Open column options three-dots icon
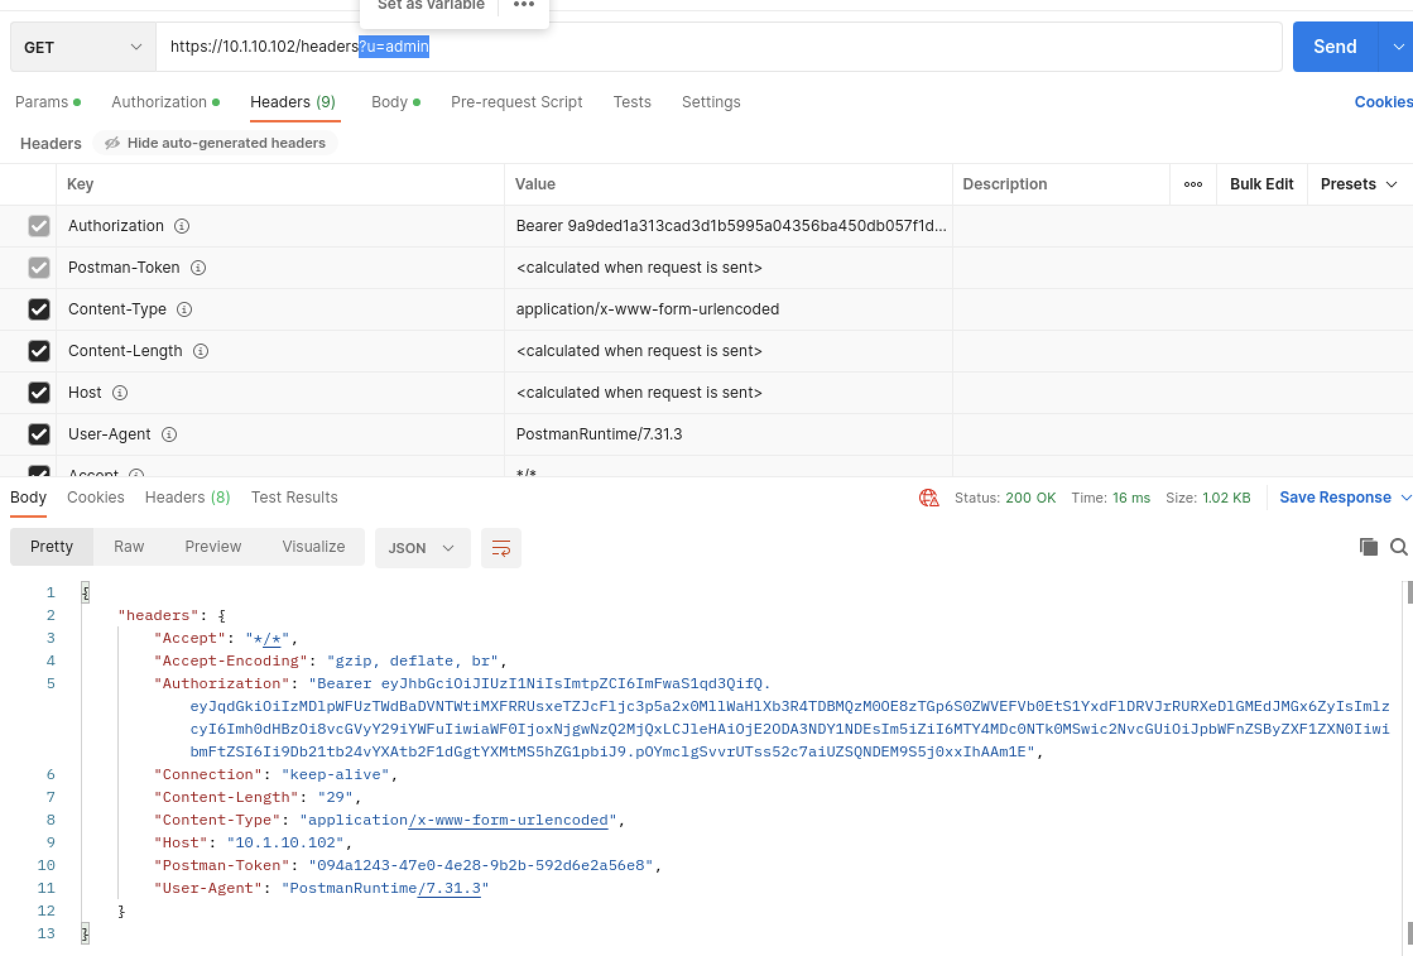The height and width of the screenshot is (956, 1413). click(1193, 184)
